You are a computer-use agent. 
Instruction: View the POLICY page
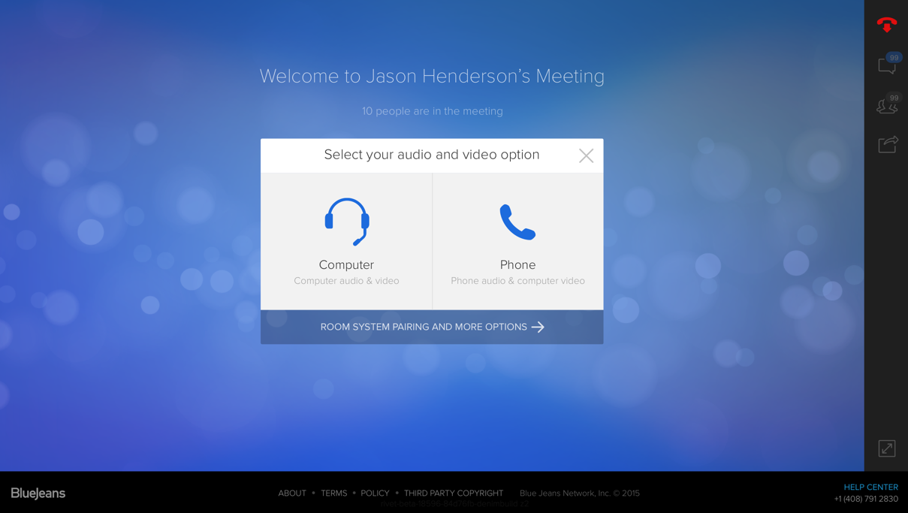375,493
